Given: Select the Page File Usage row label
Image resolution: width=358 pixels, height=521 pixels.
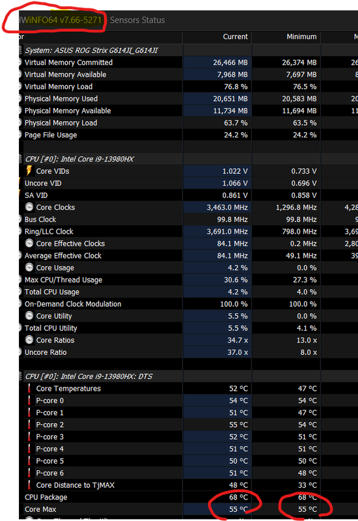Looking at the screenshot, I should (51, 135).
